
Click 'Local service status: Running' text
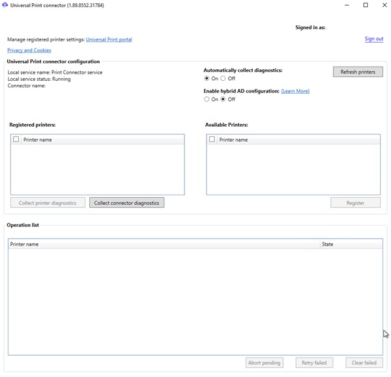pos(39,80)
